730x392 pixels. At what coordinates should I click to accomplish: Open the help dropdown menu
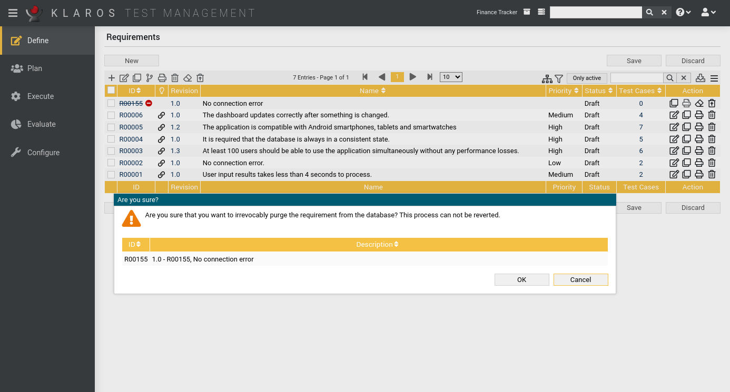[683, 13]
